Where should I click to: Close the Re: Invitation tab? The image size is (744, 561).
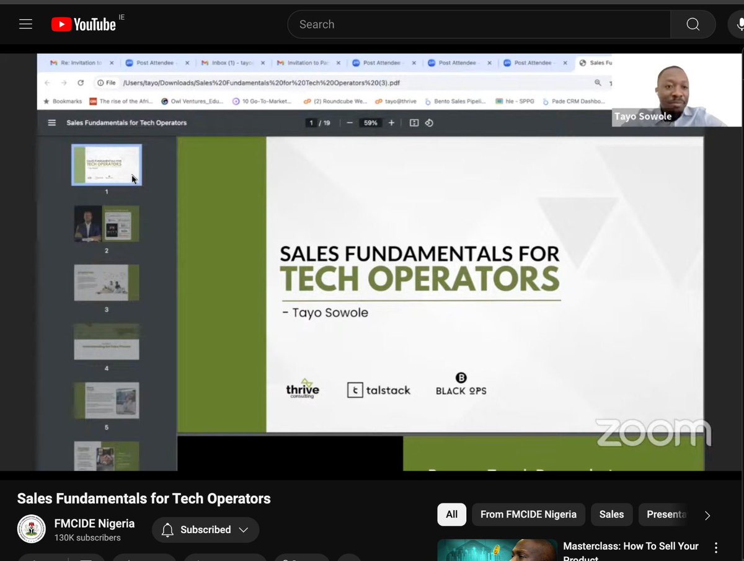pyautogui.click(x=112, y=63)
